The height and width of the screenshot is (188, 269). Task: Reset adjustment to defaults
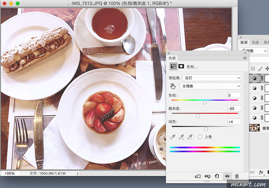[x=217, y=176]
